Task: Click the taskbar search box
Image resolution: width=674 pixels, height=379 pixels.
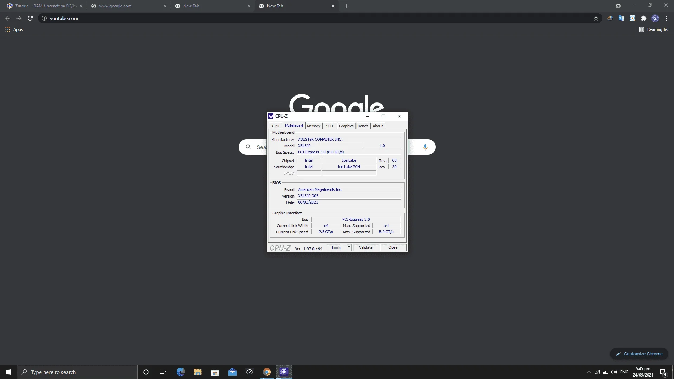Action: 77,372
